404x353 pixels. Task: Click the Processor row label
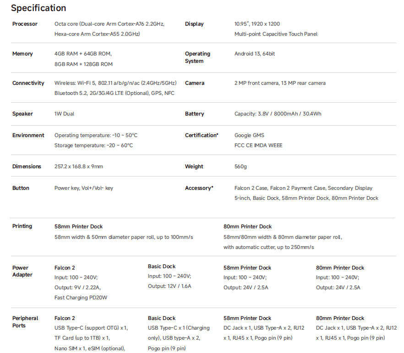[x=25, y=24]
